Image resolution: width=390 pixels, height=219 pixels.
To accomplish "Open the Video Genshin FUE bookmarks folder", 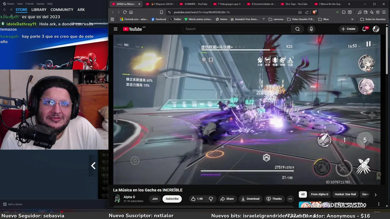I will click(x=300, y=19).
